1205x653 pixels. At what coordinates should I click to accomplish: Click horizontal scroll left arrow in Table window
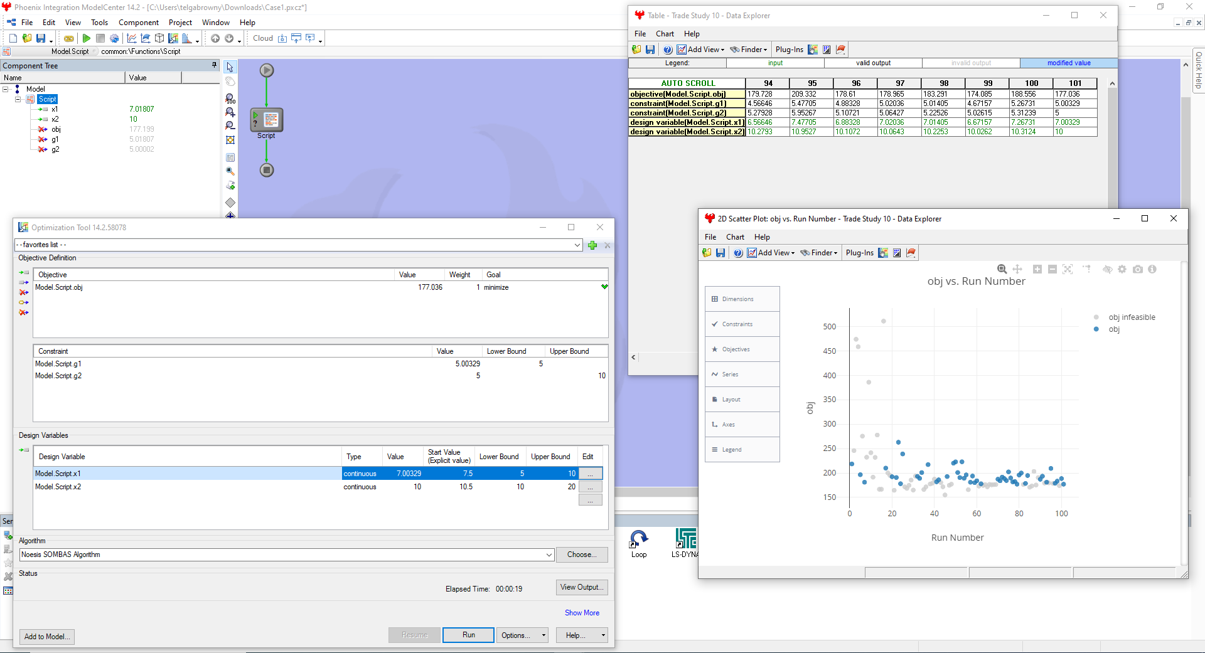coord(633,358)
